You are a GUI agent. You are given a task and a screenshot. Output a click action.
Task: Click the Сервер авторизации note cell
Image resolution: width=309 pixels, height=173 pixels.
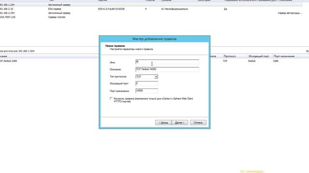tap(290, 13)
